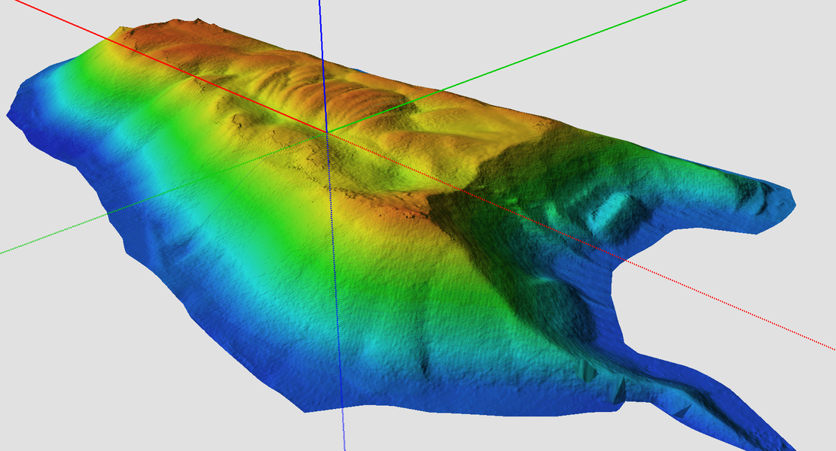Viewport: 836px width, 451px height.
Task: Click the origin where three axes intersect
Action: [x=326, y=132]
